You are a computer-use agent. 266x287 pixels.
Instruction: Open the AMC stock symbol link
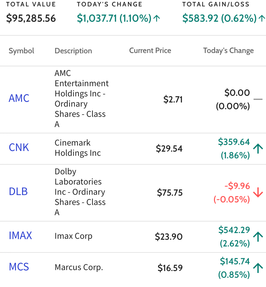(19, 98)
